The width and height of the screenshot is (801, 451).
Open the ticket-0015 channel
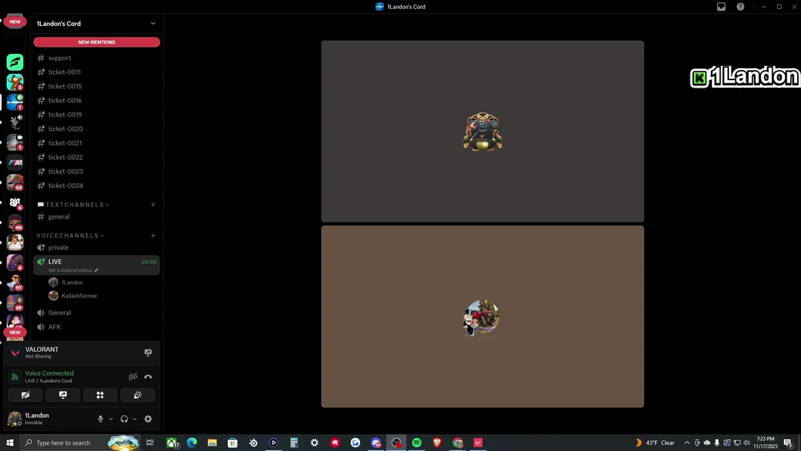tap(96, 86)
